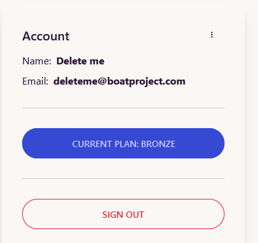Click the red-outlined SIGN OUT button

pos(123,214)
